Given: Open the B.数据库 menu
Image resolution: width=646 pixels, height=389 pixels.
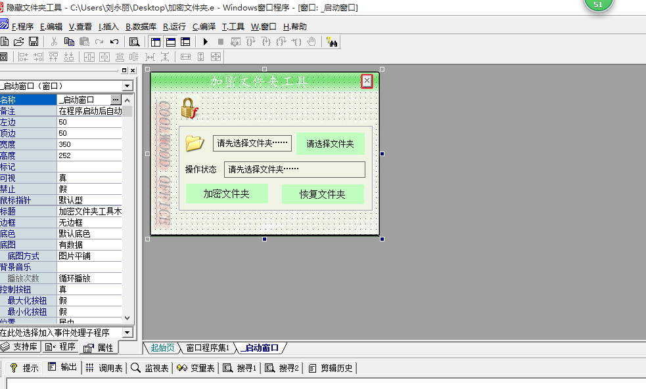Looking at the screenshot, I should [141, 27].
